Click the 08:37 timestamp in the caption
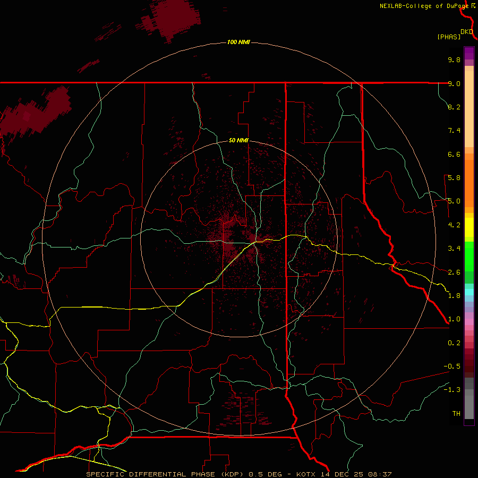This screenshot has width=478, height=478. 380,474
